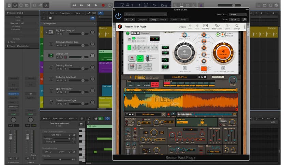Open the Vintage Multi Voice patch name display
Image resolution: width=285 pixels, height=165 pixels.
tap(179, 77)
